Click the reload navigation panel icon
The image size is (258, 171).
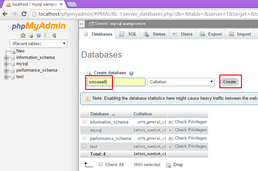54,36
